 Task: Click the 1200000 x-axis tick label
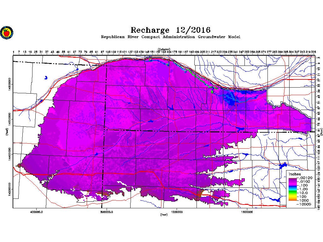pyautogui.click(x=177, y=212)
